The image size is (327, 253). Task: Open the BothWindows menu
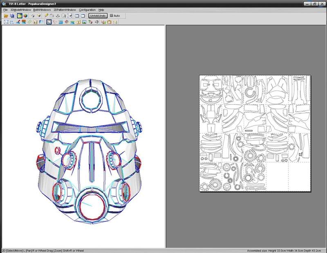(x=42, y=10)
